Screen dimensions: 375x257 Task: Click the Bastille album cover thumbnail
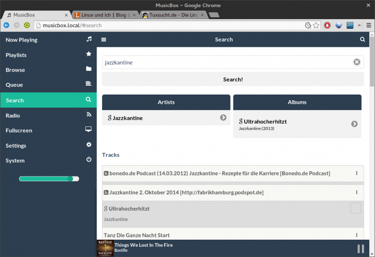pyautogui.click(x=105, y=248)
